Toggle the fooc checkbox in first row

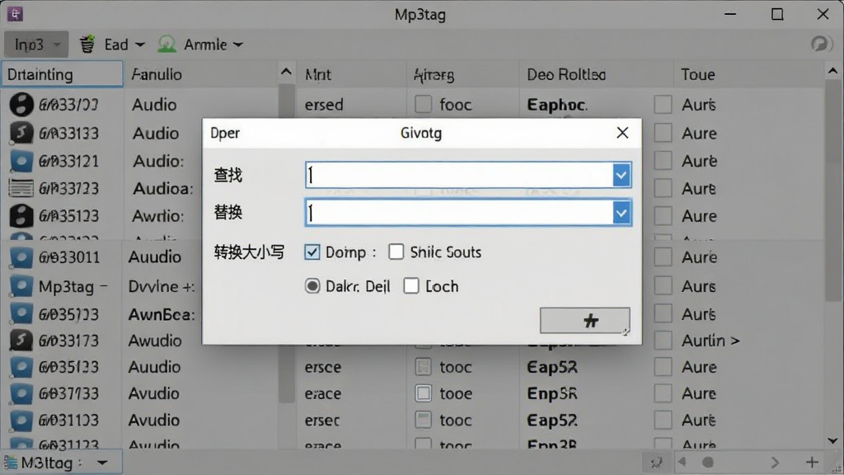(423, 104)
